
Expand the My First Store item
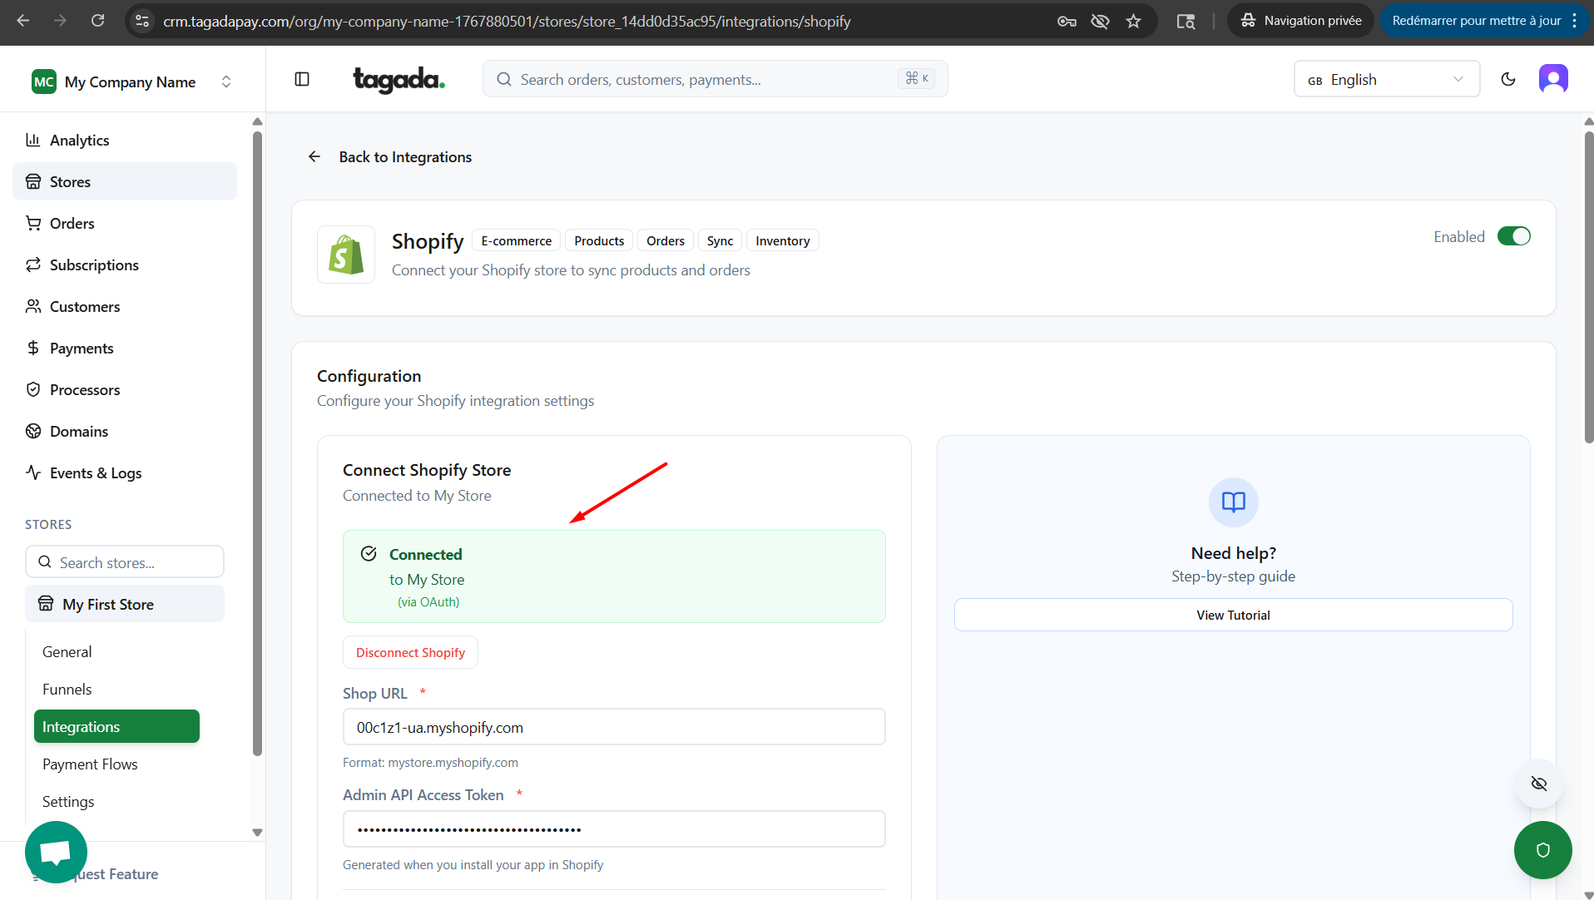coord(125,604)
